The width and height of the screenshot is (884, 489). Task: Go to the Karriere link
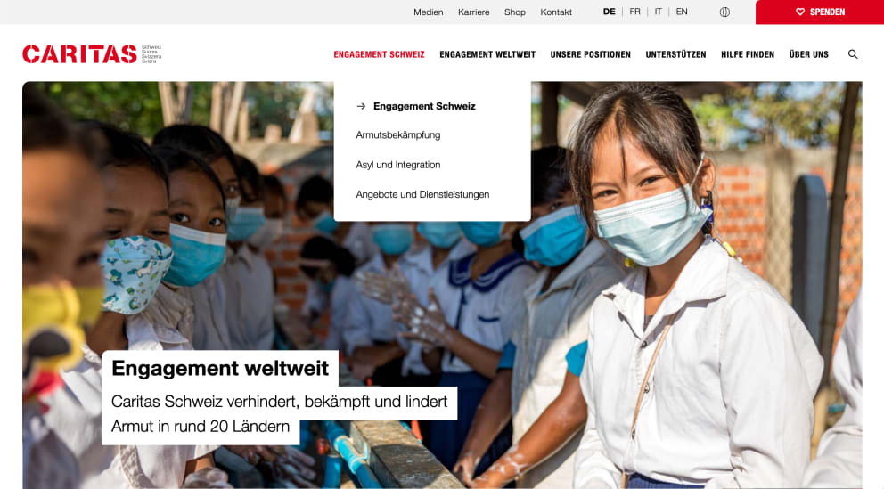tap(473, 12)
